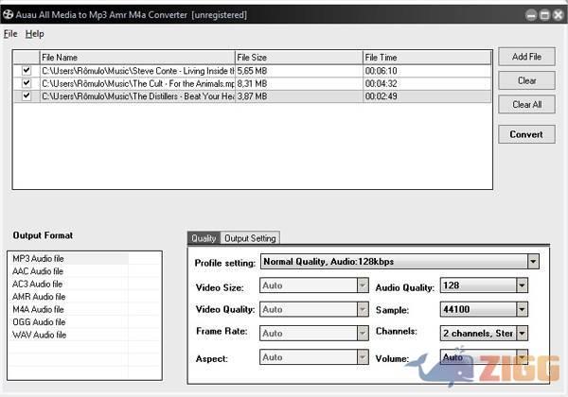Viewport: 568px width, 397px height.
Task: Click the Add File button
Action: (526, 58)
